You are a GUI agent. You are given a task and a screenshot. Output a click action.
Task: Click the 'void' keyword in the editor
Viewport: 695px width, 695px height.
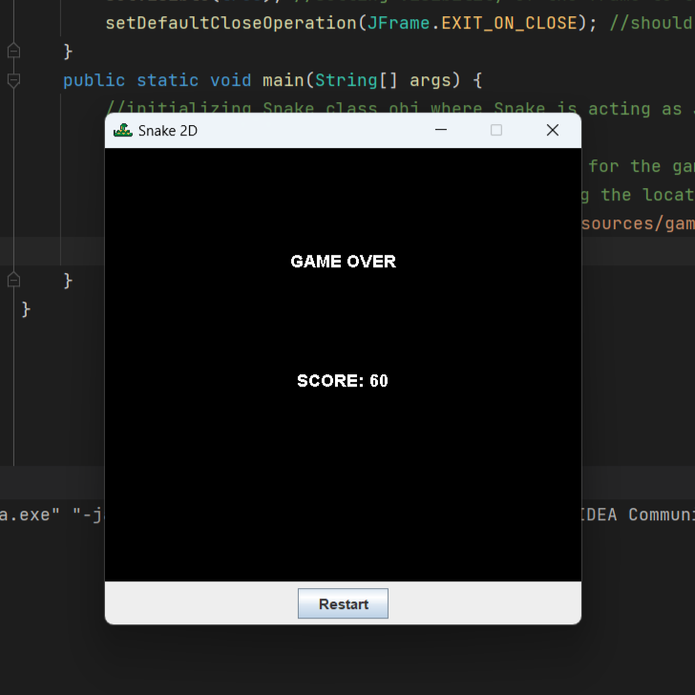[230, 80]
